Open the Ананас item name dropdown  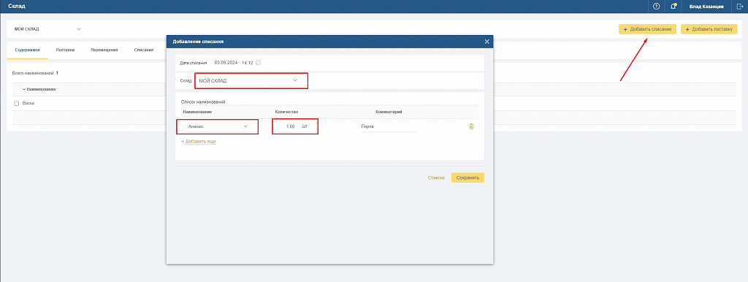(217, 126)
